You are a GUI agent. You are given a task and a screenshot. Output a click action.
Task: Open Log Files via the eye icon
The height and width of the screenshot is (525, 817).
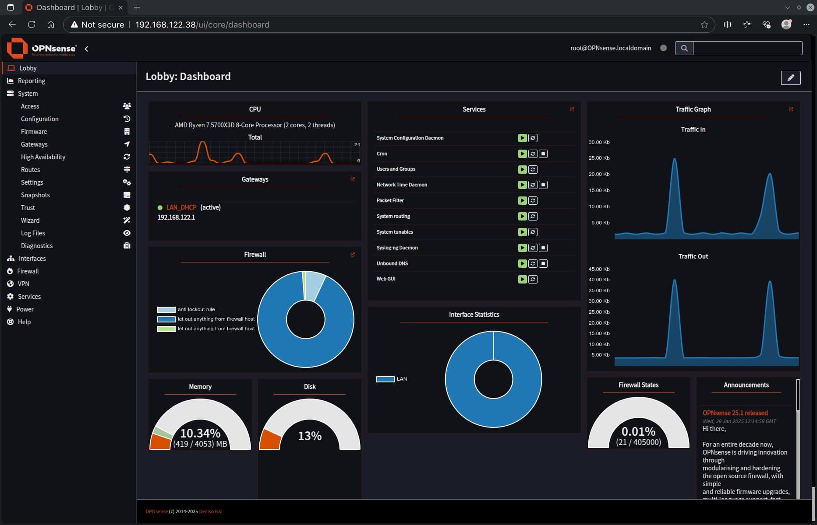[x=127, y=233]
